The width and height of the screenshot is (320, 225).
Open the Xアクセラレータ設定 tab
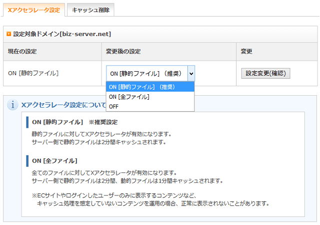[34, 10]
